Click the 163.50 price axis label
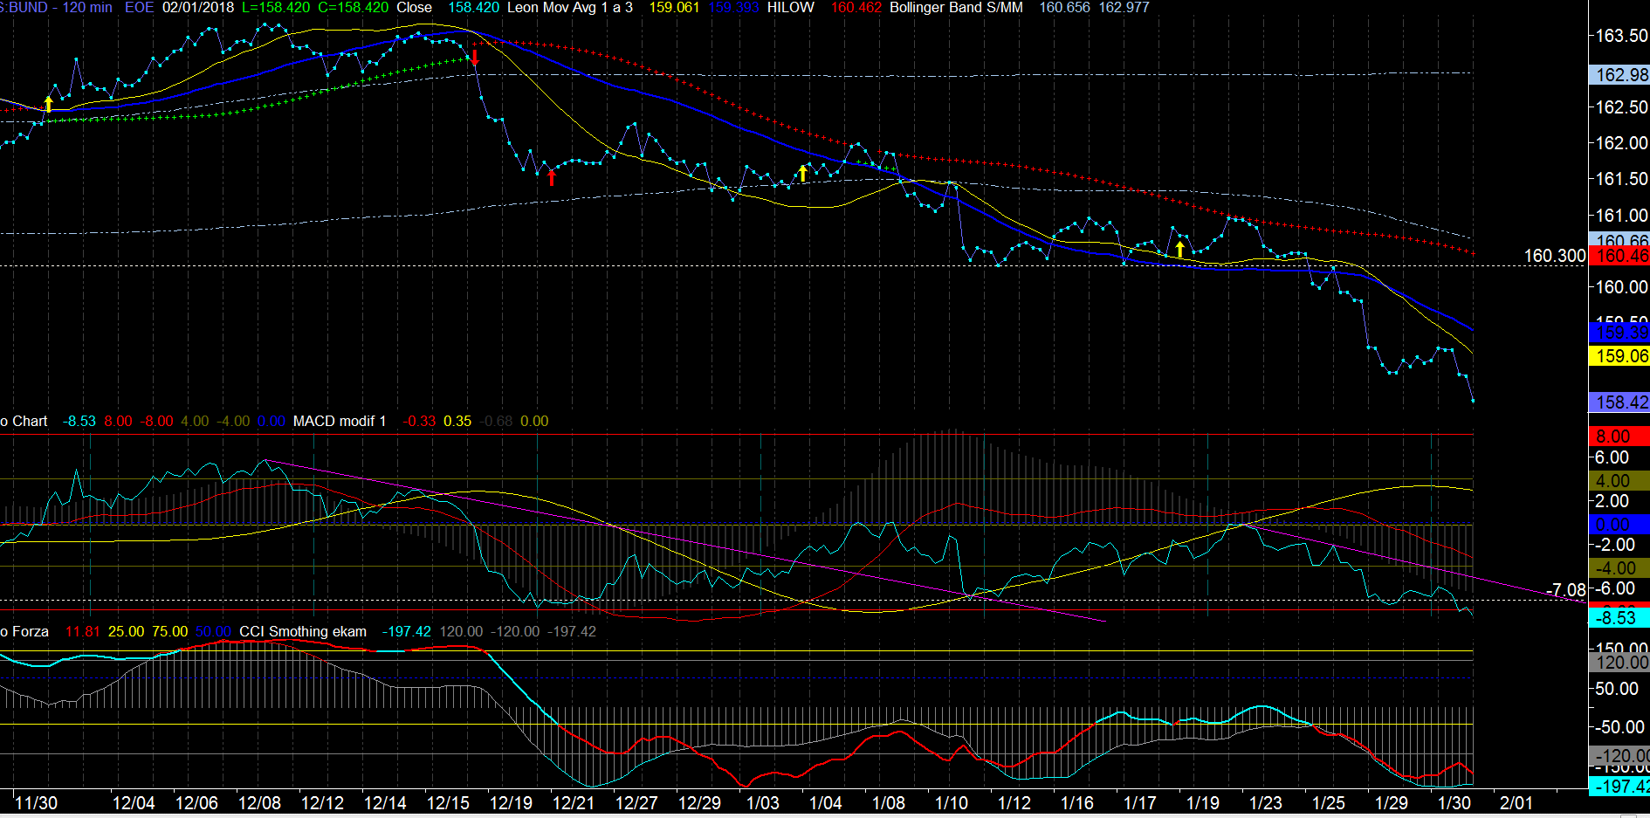The width and height of the screenshot is (1650, 818). [1621, 36]
